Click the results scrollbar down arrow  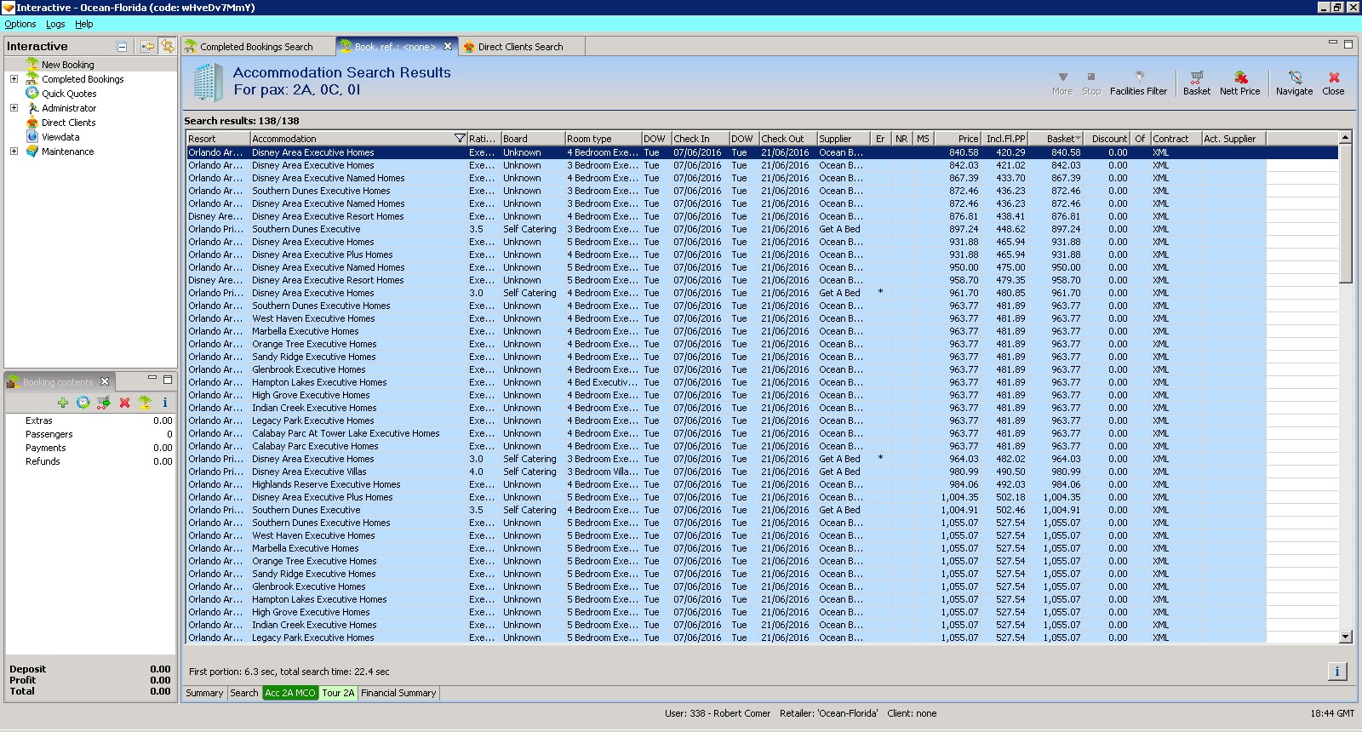tap(1345, 637)
